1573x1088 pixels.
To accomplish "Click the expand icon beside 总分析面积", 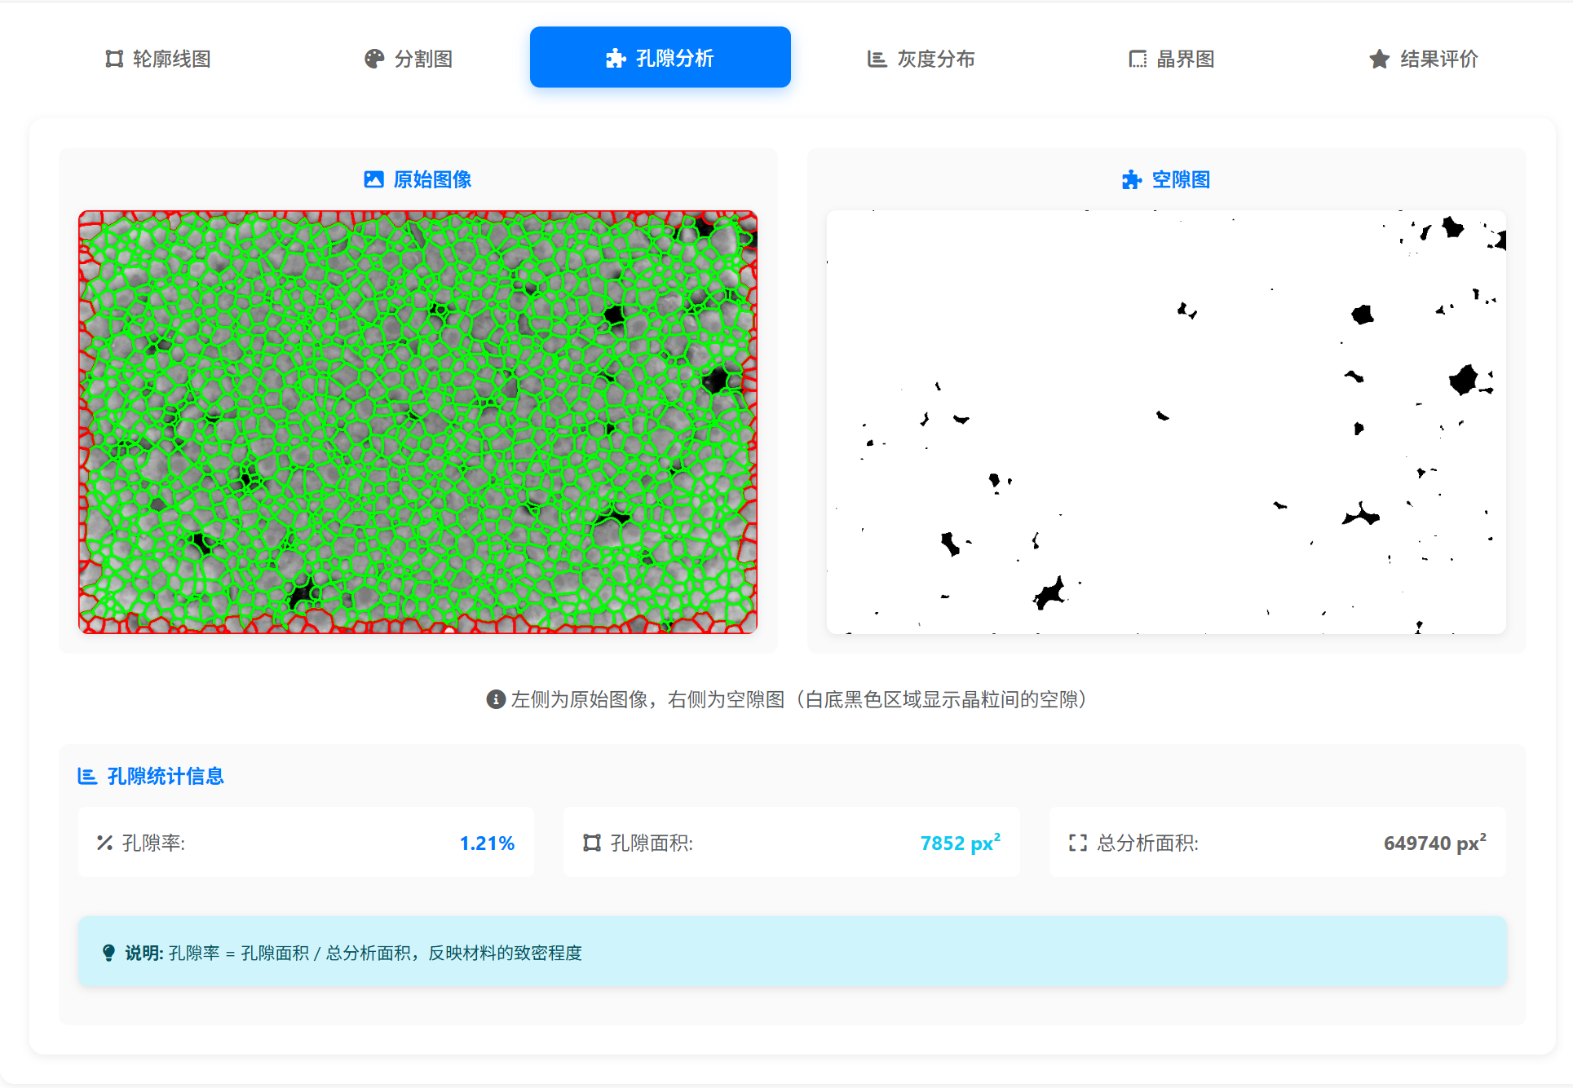I will [x=1077, y=843].
